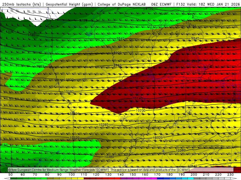This screenshot has height=180, width=241.
Task: Click the 190 kt label on color scale
Action: [x=182, y=175]
